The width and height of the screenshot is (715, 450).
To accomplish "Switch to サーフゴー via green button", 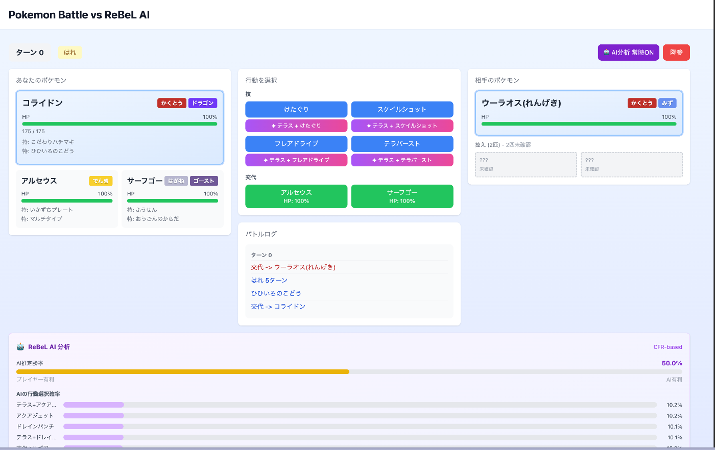I will pyautogui.click(x=402, y=196).
